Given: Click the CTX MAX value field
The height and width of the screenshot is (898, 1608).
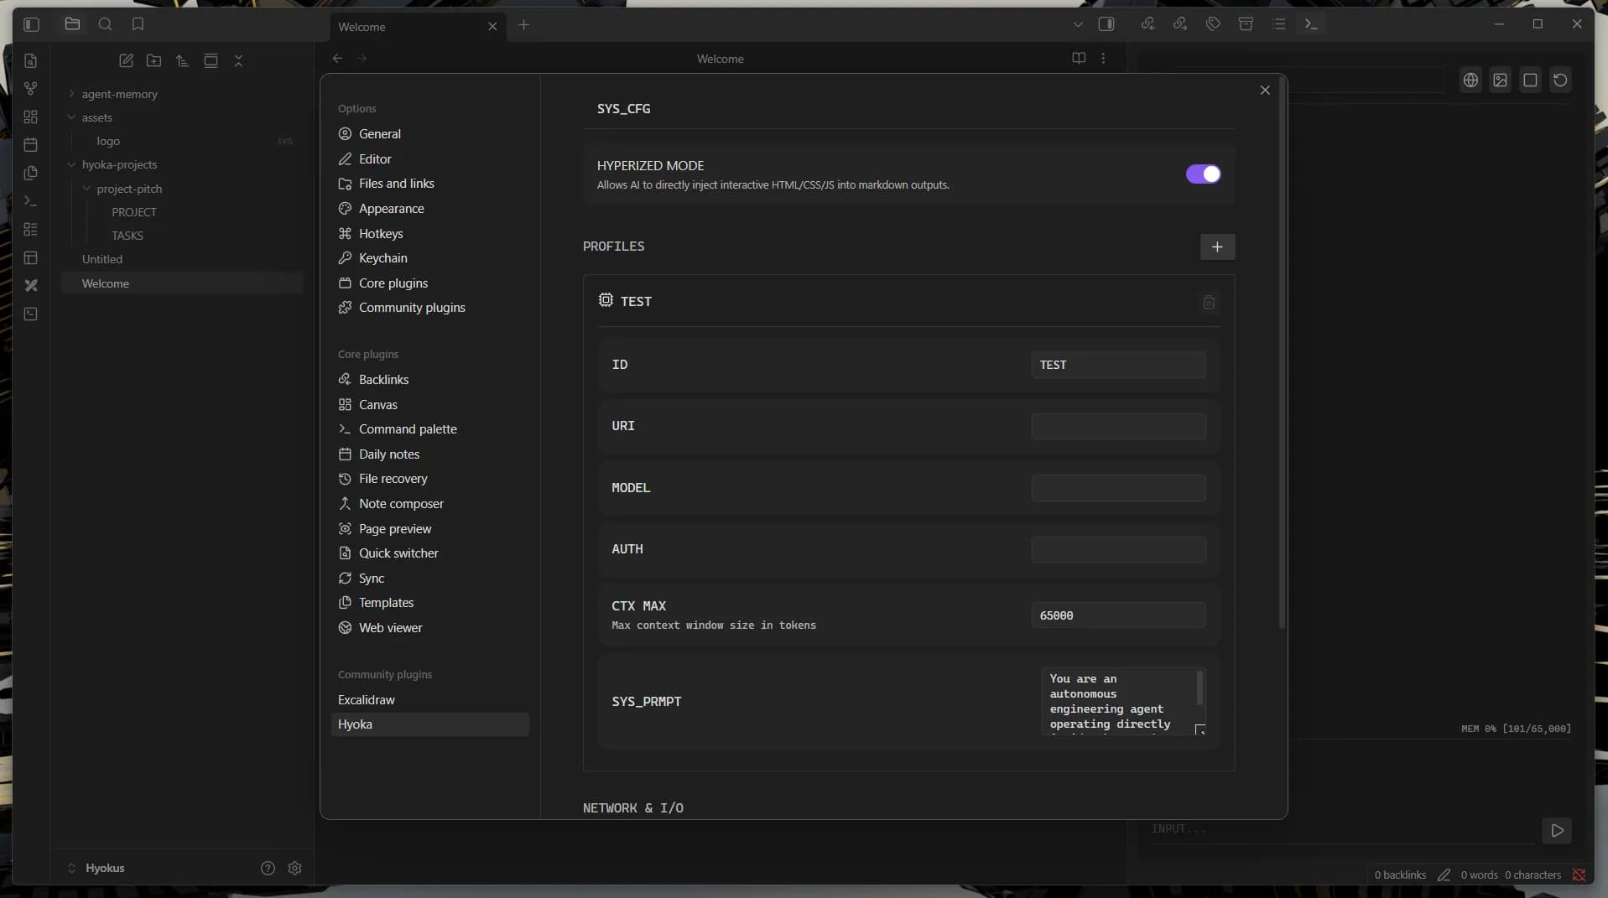Looking at the screenshot, I should [x=1118, y=615].
